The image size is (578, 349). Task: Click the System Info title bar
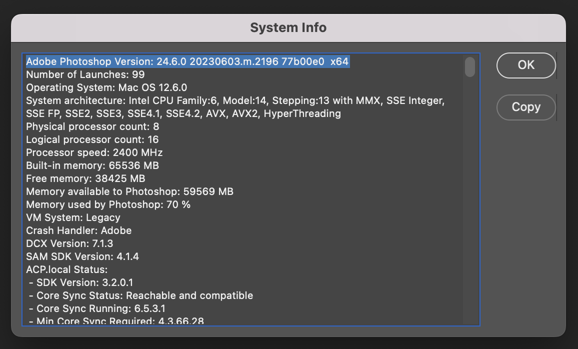pos(288,27)
